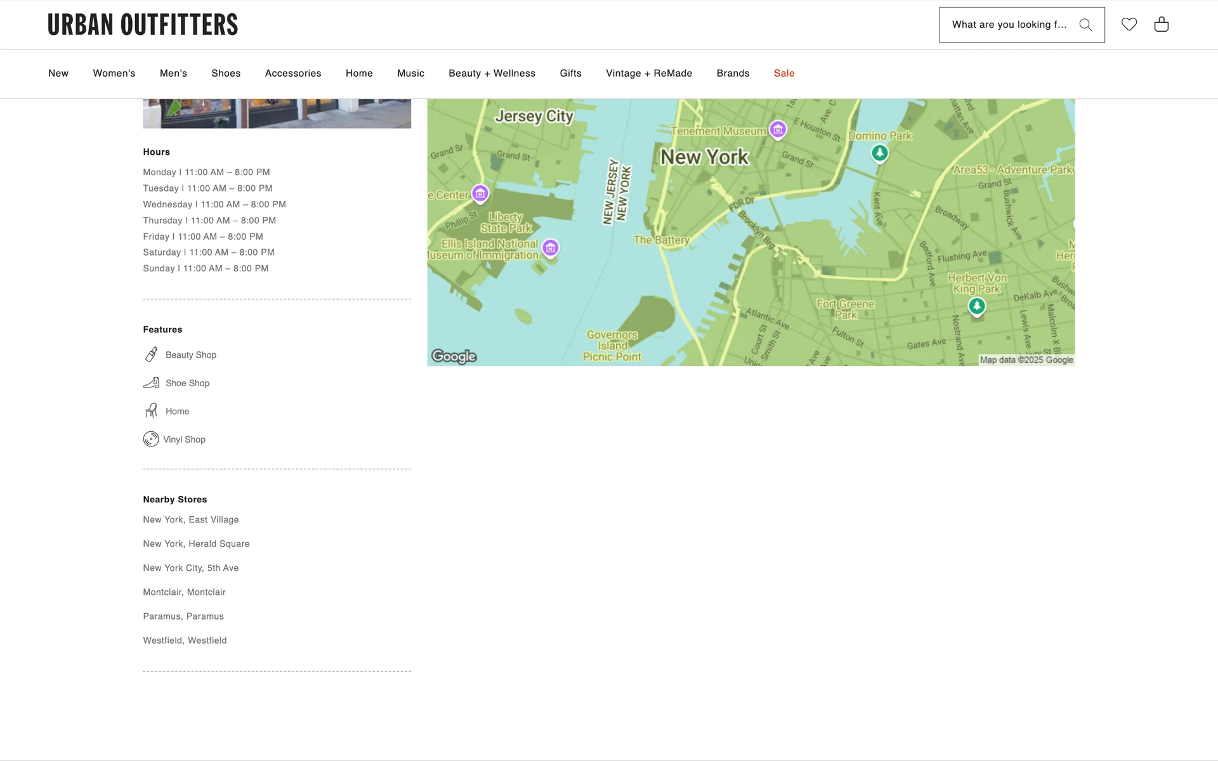The width and height of the screenshot is (1218, 761).
Task: Click the Domino Park tree marker
Action: tap(879, 153)
